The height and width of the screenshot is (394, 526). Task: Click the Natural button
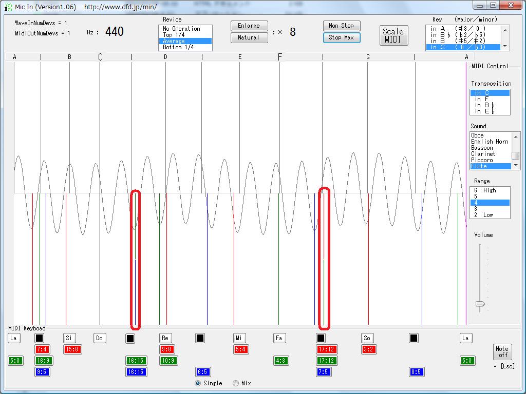tap(249, 37)
